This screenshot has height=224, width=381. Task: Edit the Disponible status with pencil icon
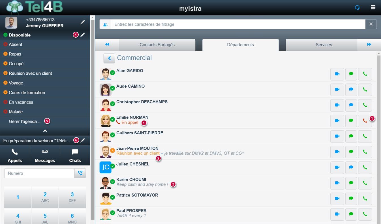click(x=82, y=35)
